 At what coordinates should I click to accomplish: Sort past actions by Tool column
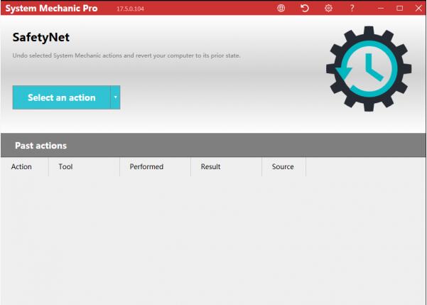tap(84, 166)
